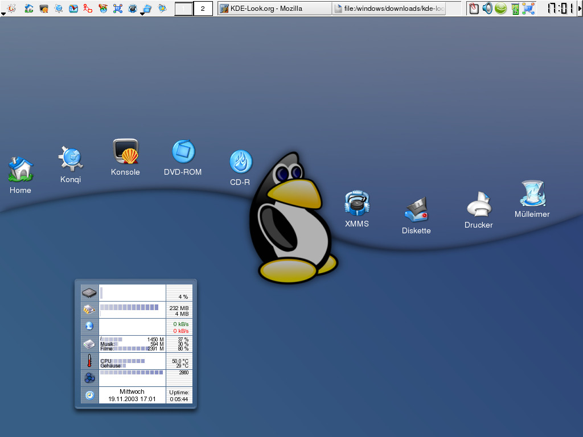Switch to virtual desktop 2
The height and width of the screenshot is (437, 583).
tap(203, 8)
